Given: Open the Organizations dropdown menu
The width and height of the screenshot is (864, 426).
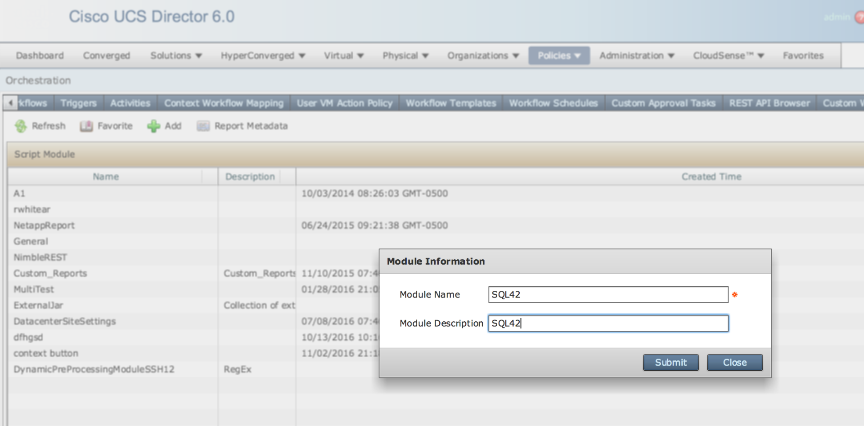Looking at the screenshot, I should tap(483, 56).
